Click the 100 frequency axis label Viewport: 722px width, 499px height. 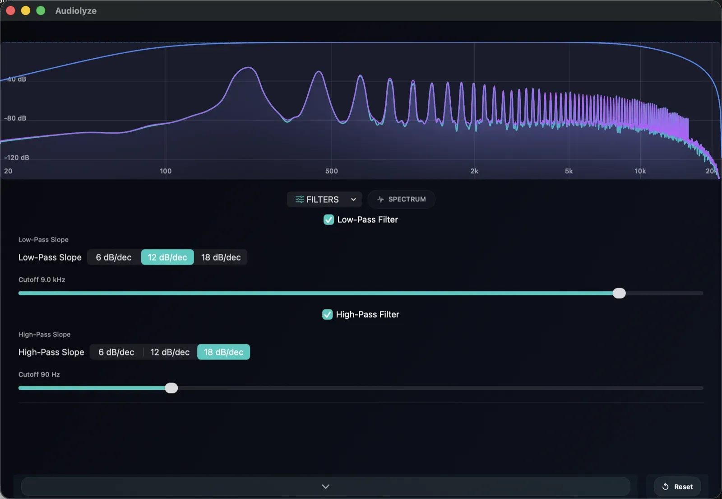point(166,171)
